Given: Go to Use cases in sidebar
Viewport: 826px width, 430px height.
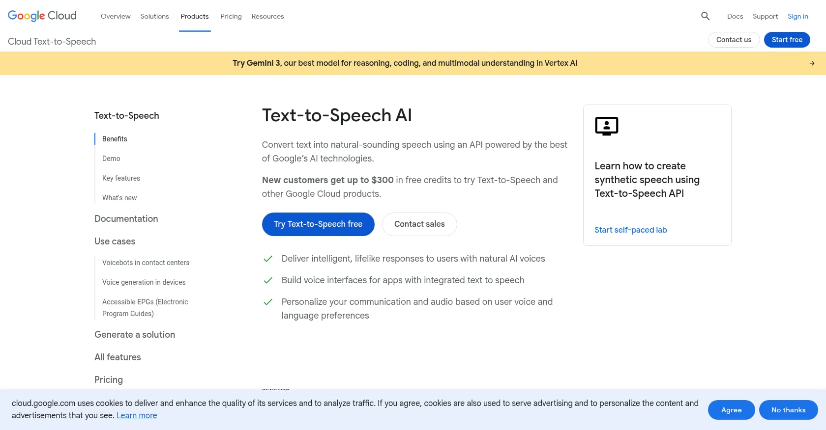Looking at the screenshot, I should tap(115, 242).
